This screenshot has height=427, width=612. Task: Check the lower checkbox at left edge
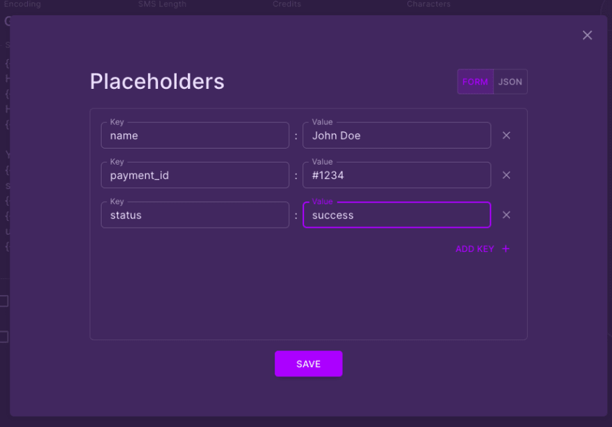tap(3, 337)
